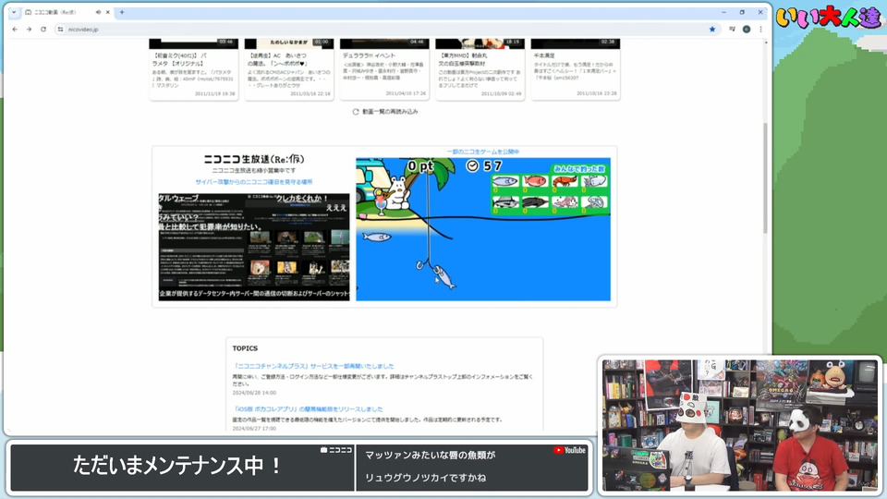Select the blue sardine catch icon

(x=505, y=182)
